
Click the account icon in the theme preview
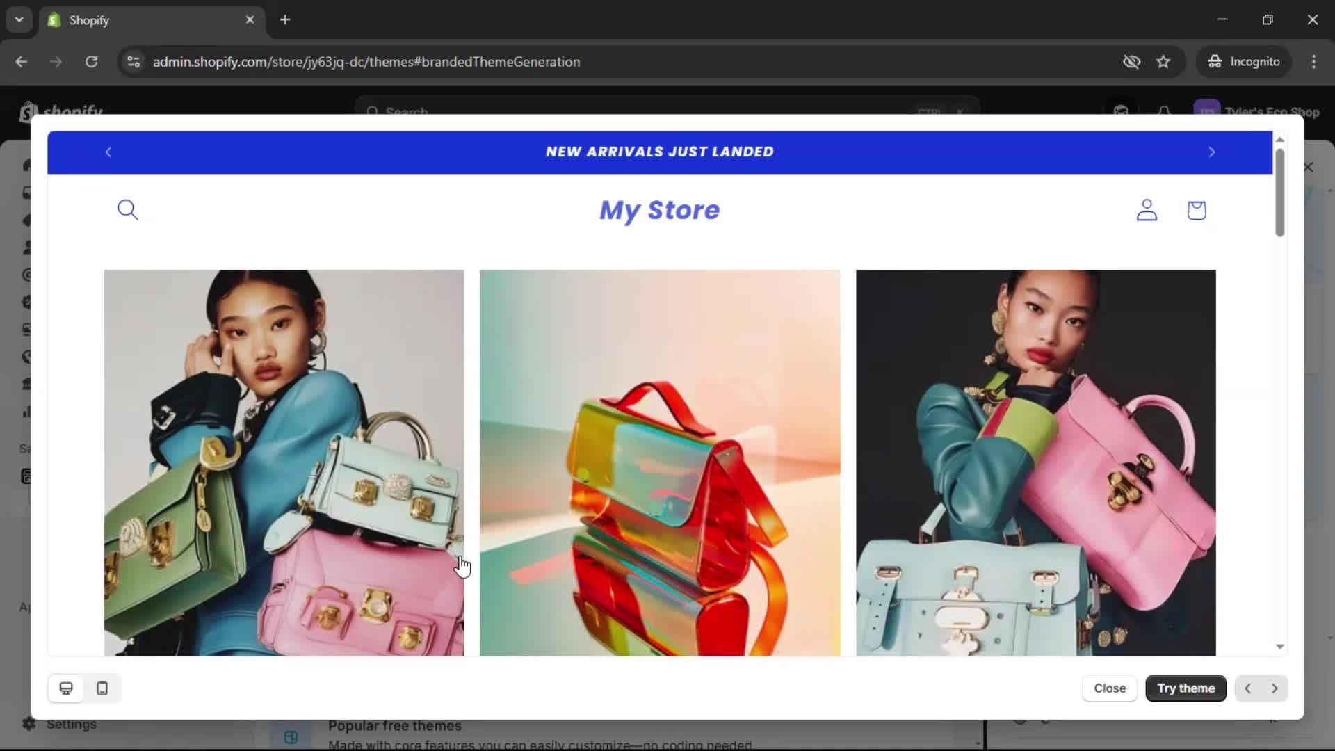tap(1147, 211)
